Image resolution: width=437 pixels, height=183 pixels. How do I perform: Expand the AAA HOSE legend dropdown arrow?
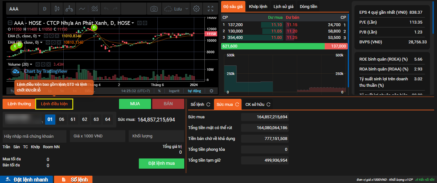coord(133,23)
